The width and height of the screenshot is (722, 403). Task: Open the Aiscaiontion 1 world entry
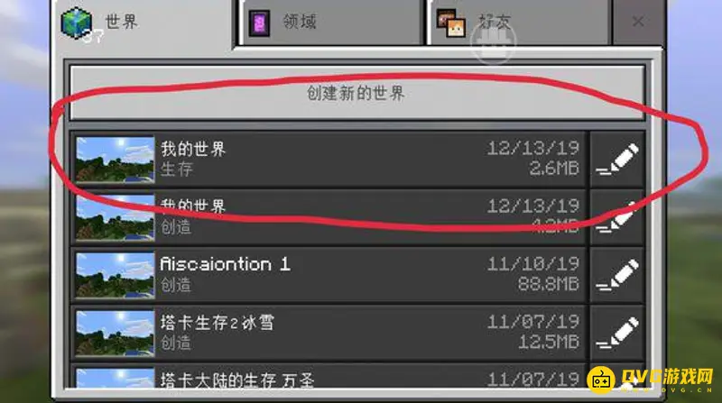329,275
